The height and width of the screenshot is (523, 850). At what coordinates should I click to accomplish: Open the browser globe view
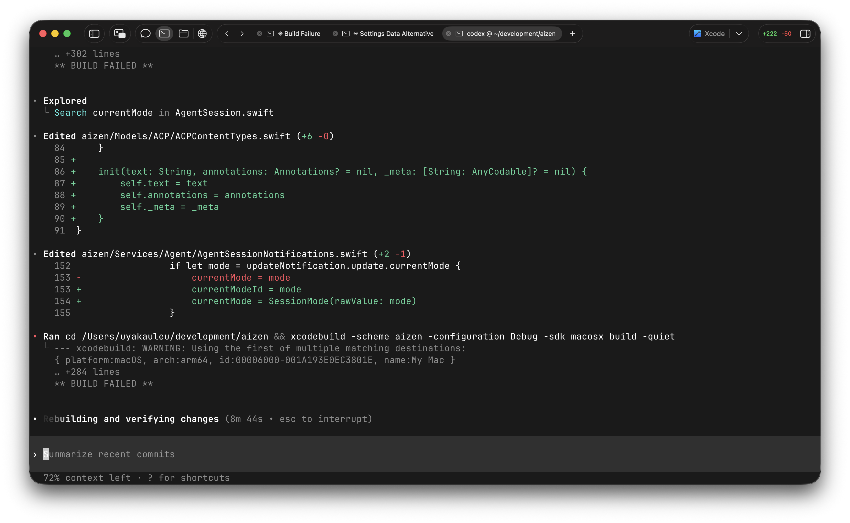(x=202, y=34)
